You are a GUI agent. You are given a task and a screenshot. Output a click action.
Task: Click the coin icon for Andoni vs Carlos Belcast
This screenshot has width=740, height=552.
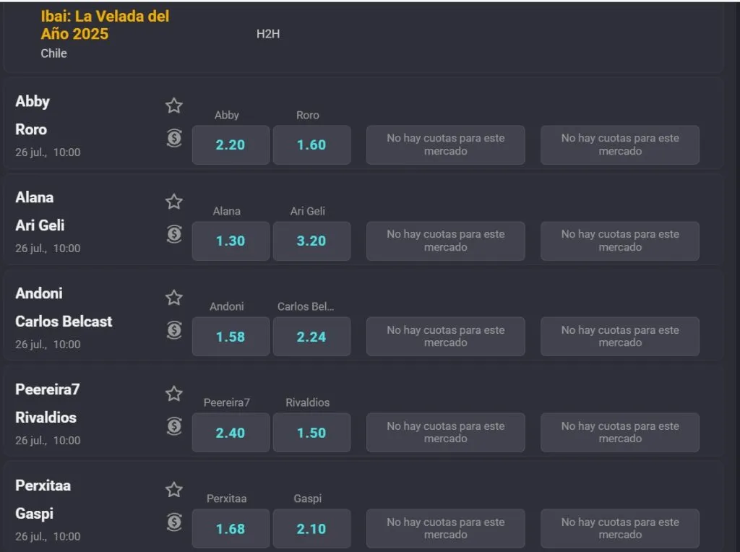coord(174,330)
